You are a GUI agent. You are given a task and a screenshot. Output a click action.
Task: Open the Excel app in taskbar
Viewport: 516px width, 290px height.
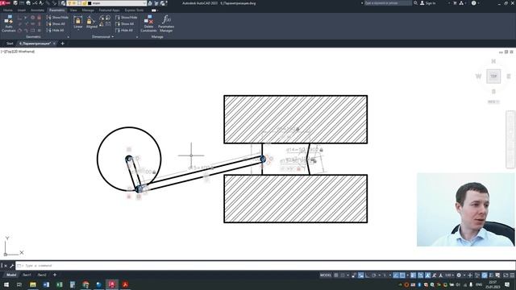coord(59,284)
